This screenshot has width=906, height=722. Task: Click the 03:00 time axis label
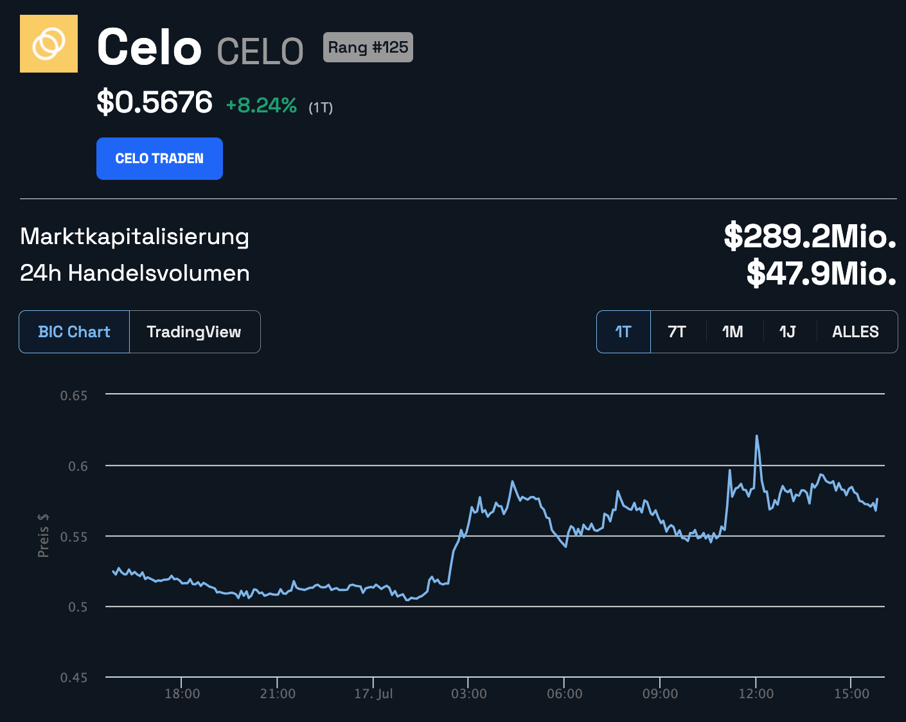click(468, 694)
